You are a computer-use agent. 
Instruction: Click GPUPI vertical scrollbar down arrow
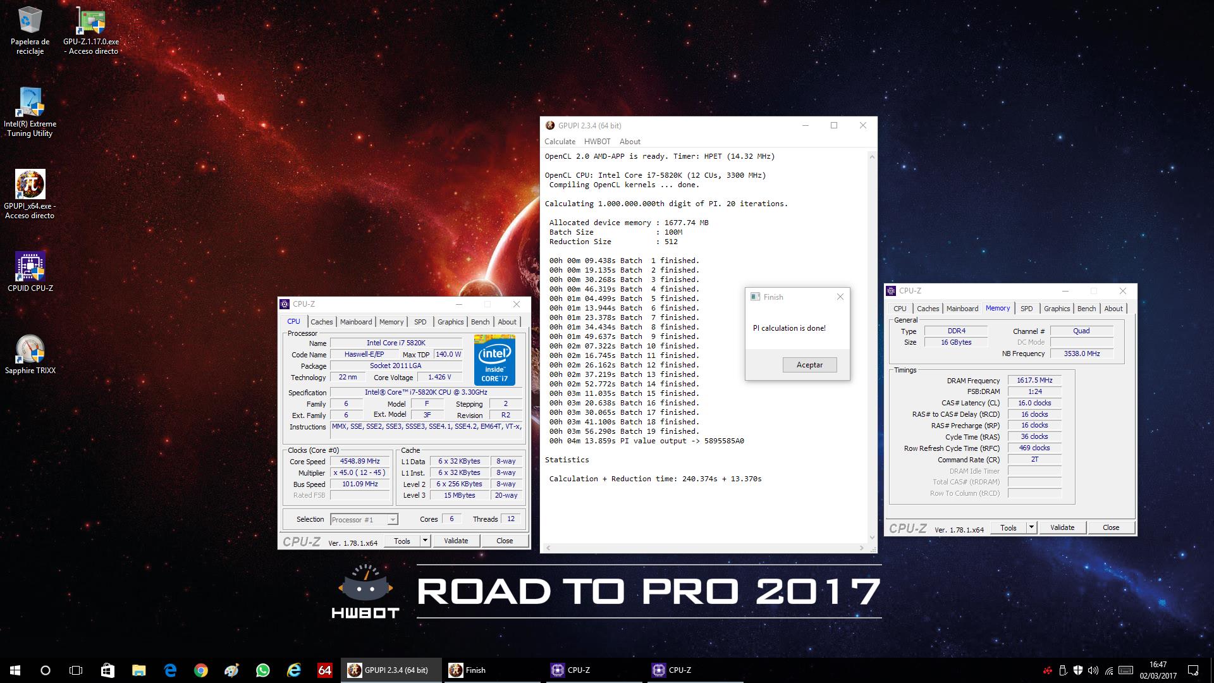pos(872,538)
